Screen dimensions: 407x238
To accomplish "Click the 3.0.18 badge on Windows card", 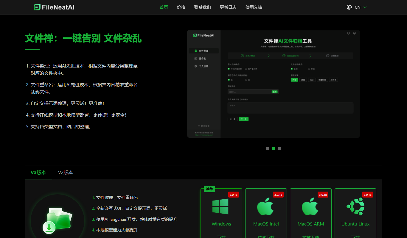I will pyautogui.click(x=234, y=195).
